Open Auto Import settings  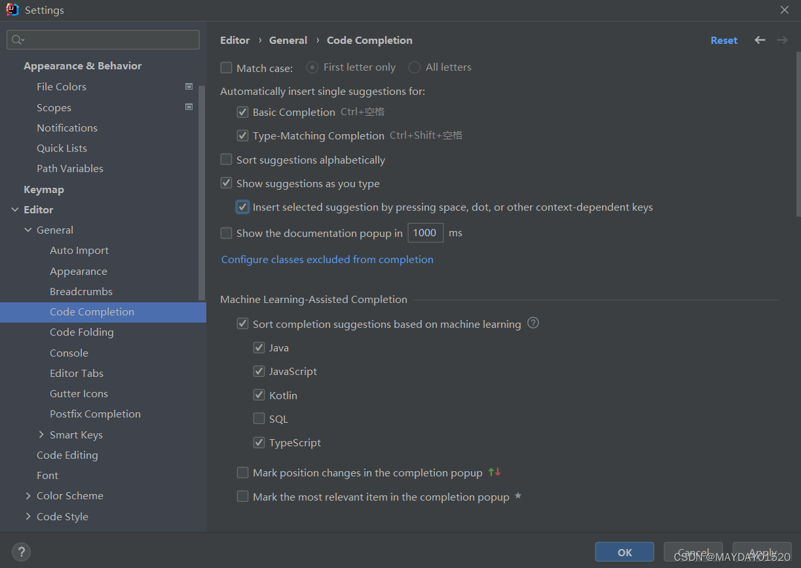point(79,250)
